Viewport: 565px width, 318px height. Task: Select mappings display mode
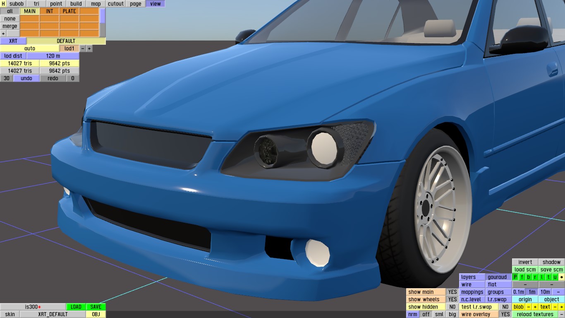(472, 292)
